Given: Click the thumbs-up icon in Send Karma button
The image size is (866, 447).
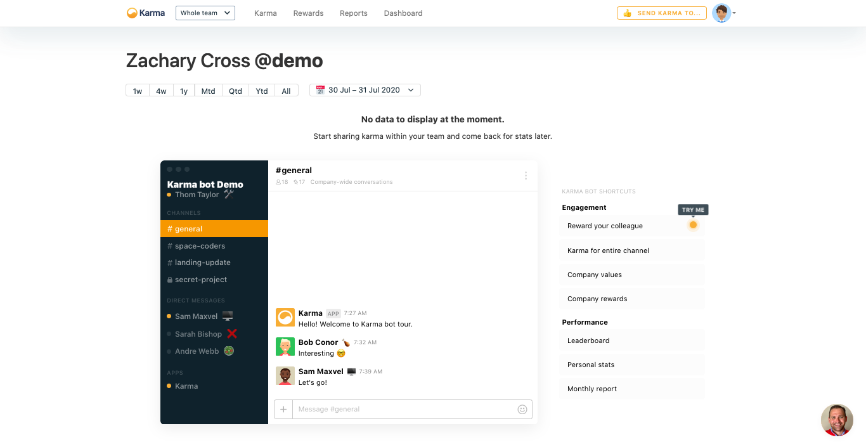Looking at the screenshot, I should coord(628,13).
